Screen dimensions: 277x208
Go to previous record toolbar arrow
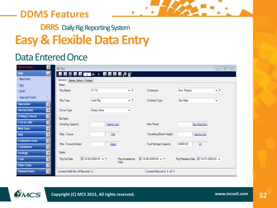[x=80, y=74]
